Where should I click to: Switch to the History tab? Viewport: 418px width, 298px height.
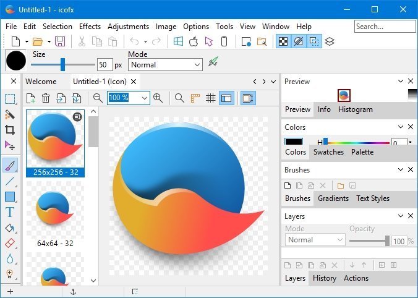(x=325, y=278)
